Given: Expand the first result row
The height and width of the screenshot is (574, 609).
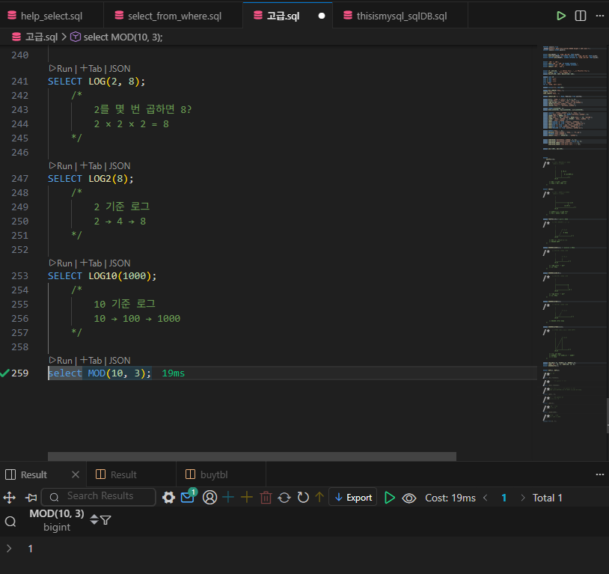Looking at the screenshot, I should (x=9, y=549).
